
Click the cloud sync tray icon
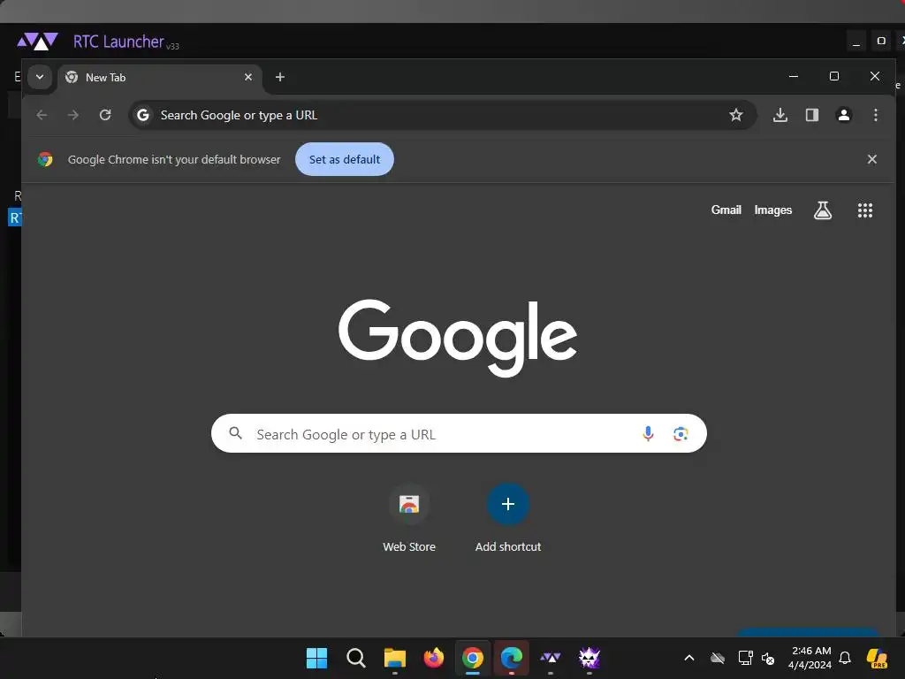(718, 658)
